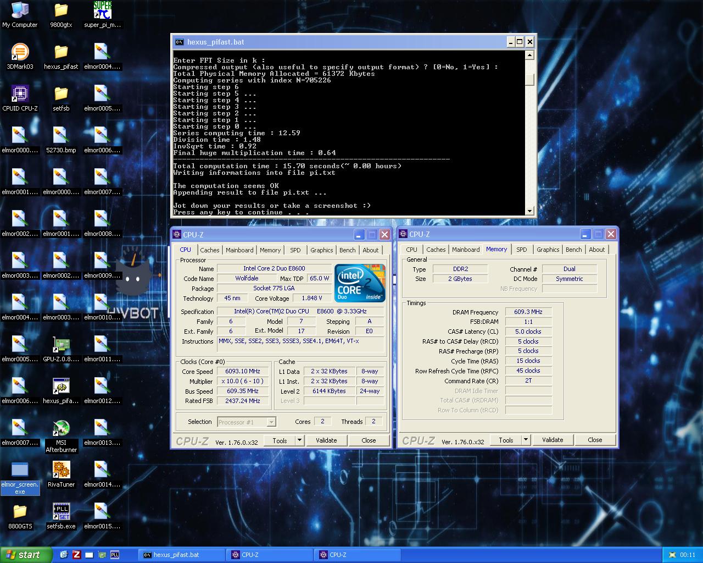The image size is (703, 563).
Task: Select the elmor0014 image file icon
Action: click(102, 474)
